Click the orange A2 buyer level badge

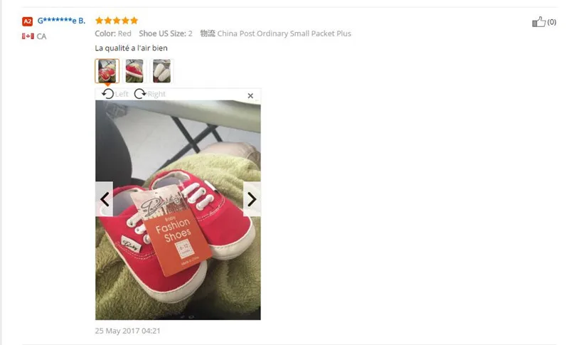[x=27, y=21]
